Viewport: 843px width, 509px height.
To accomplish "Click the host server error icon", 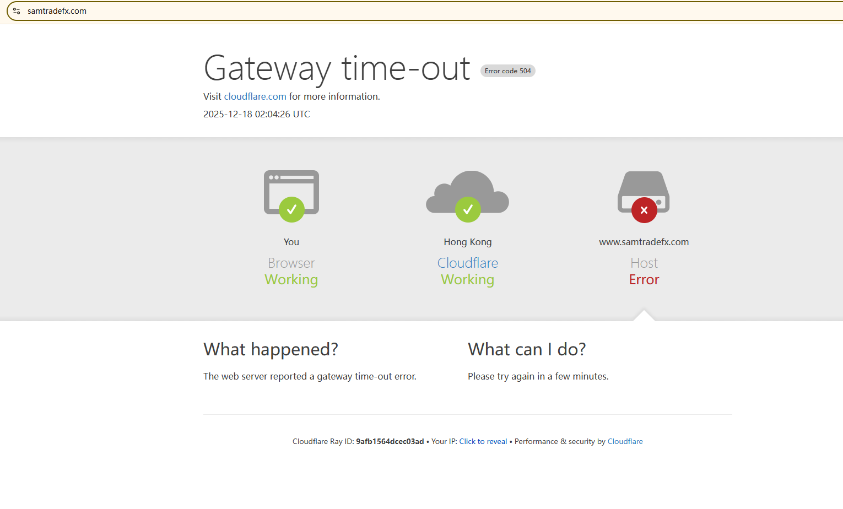I will (x=644, y=197).
